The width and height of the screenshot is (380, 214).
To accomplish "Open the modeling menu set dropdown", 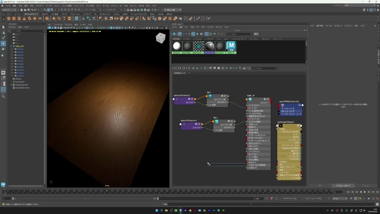I will click(x=9, y=10).
